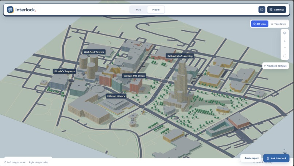Click the Interlock logo icon
The width and height of the screenshot is (294, 166).
coord(10,10)
